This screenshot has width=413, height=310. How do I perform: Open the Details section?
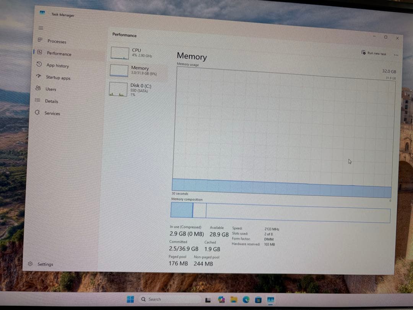(x=51, y=101)
